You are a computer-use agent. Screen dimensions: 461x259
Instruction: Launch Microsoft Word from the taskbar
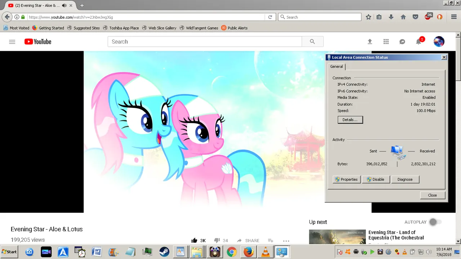(x=97, y=252)
